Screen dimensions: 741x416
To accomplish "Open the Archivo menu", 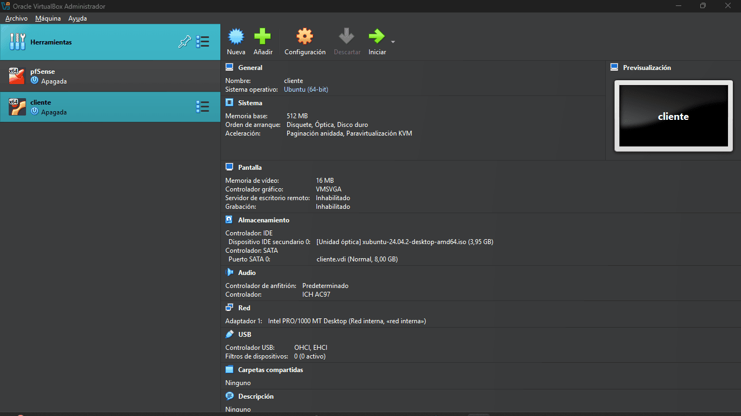I will click(16, 18).
